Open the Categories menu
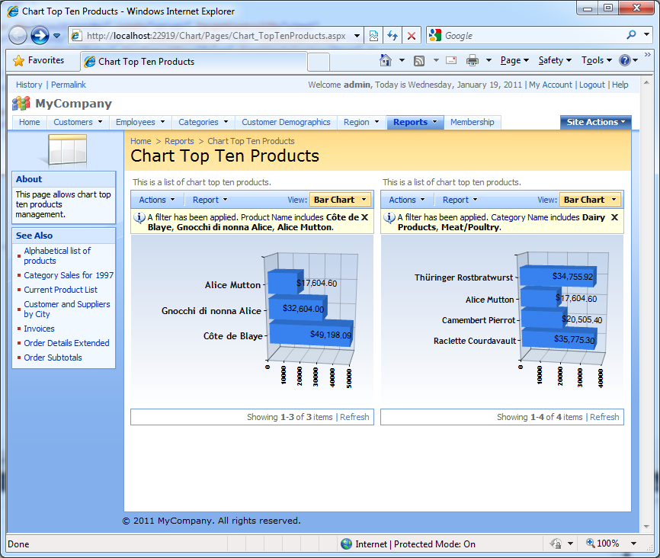 203,122
